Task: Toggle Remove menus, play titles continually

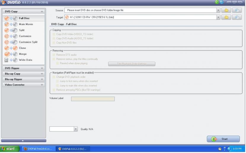Action: (54, 59)
